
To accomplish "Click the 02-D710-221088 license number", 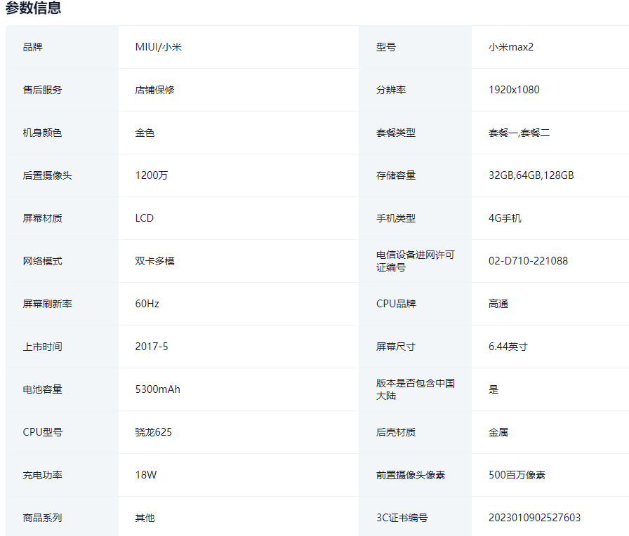I will point(529,261).
